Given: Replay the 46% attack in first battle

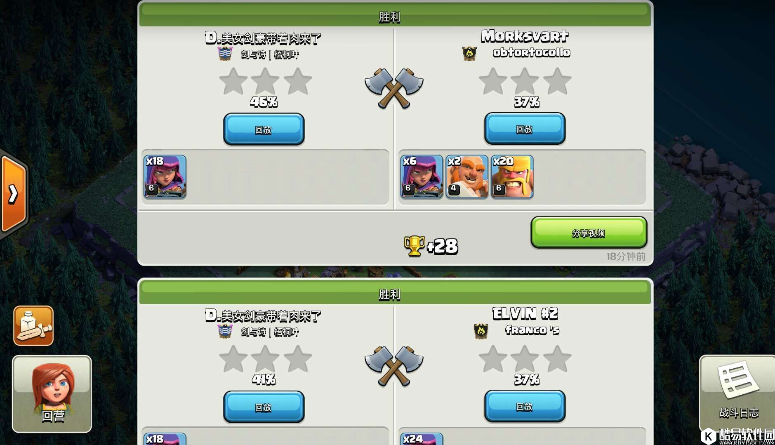Looking at the screenshot, I should [264, 129].
